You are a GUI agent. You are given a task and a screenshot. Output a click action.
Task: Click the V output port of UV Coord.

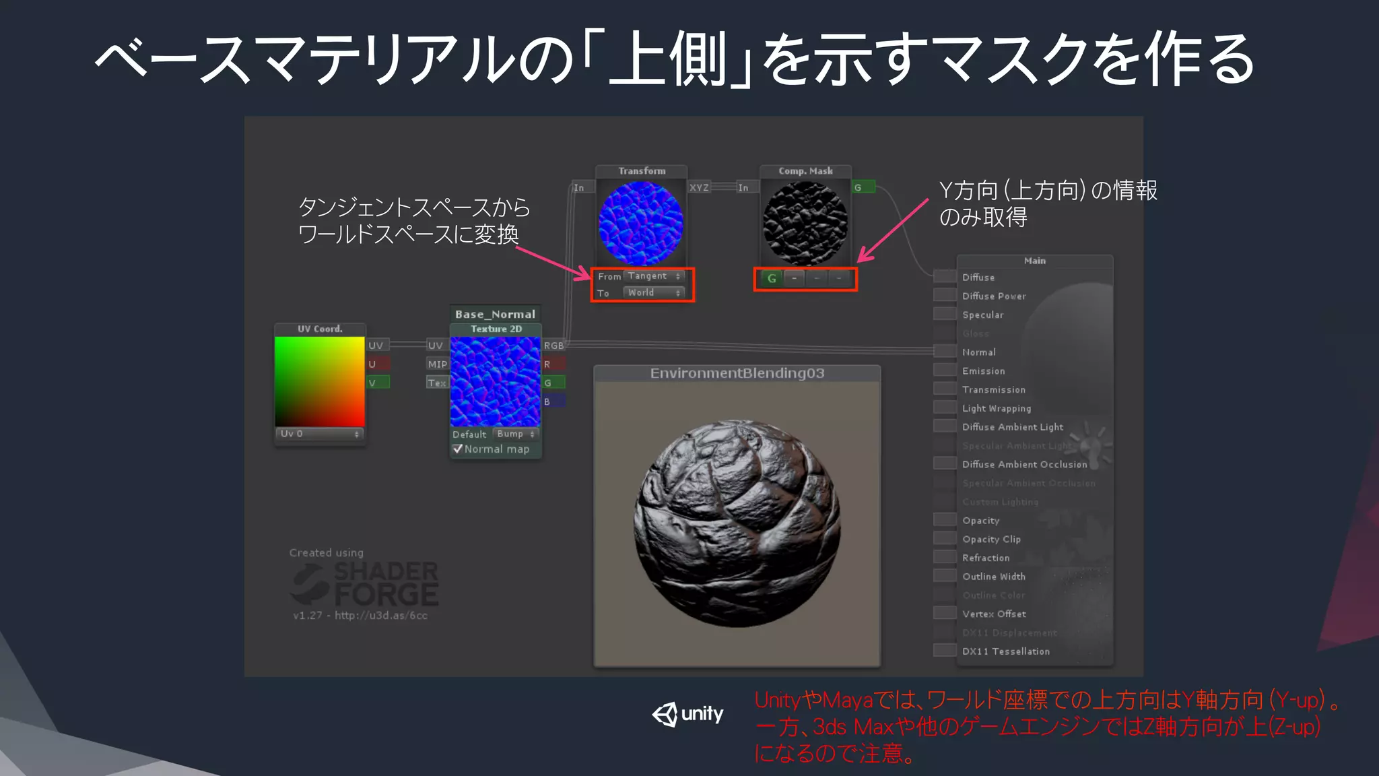[378, 383]
